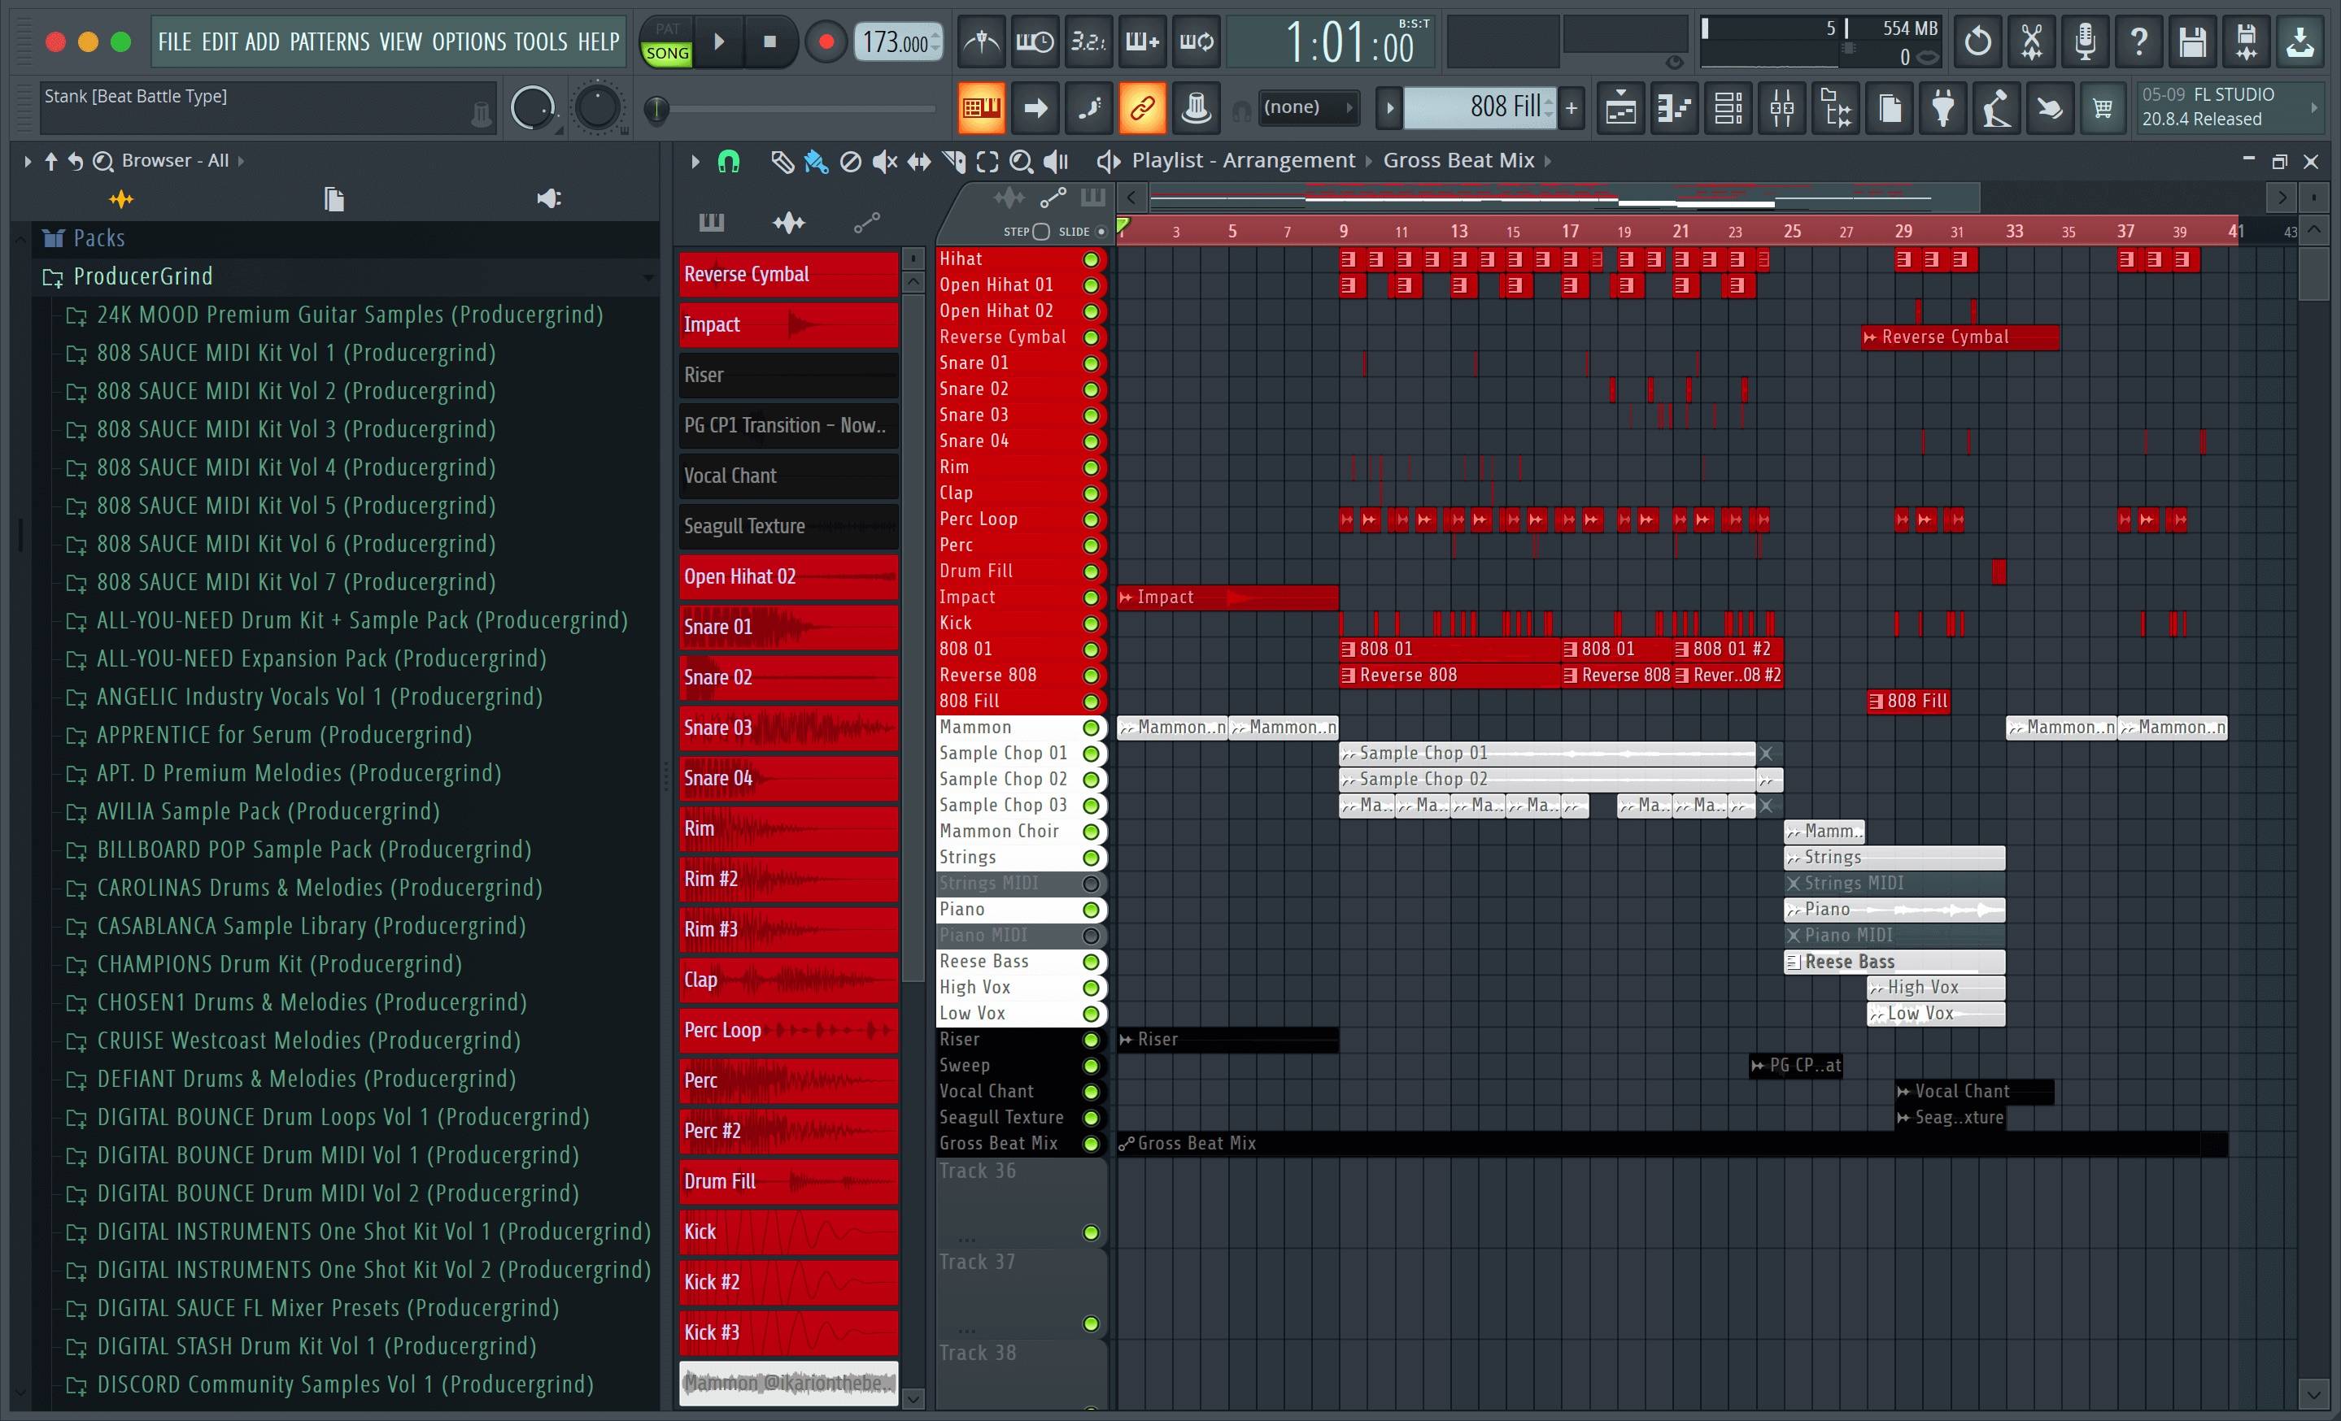Click the Save project floppy icon
The image size is (2341, 1421).
pos(2192,41)
